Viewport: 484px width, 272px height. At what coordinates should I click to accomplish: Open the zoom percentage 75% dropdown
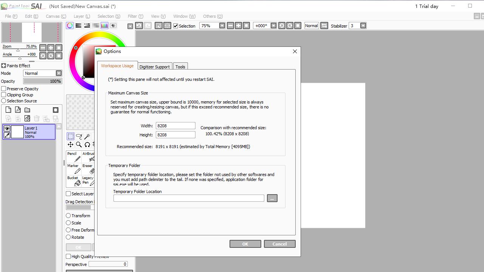(x=222, y=26)
